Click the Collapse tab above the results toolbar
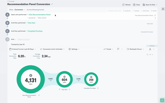Image resolution: width=165 pixels, height=103 pixels. coord(152,46)
